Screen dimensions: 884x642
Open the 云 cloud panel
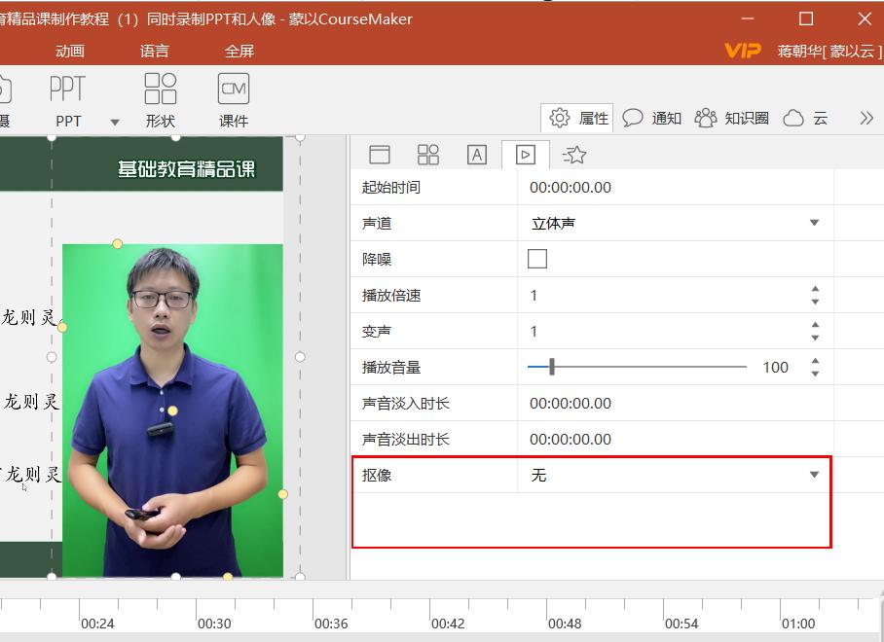(x=806, y=118)
